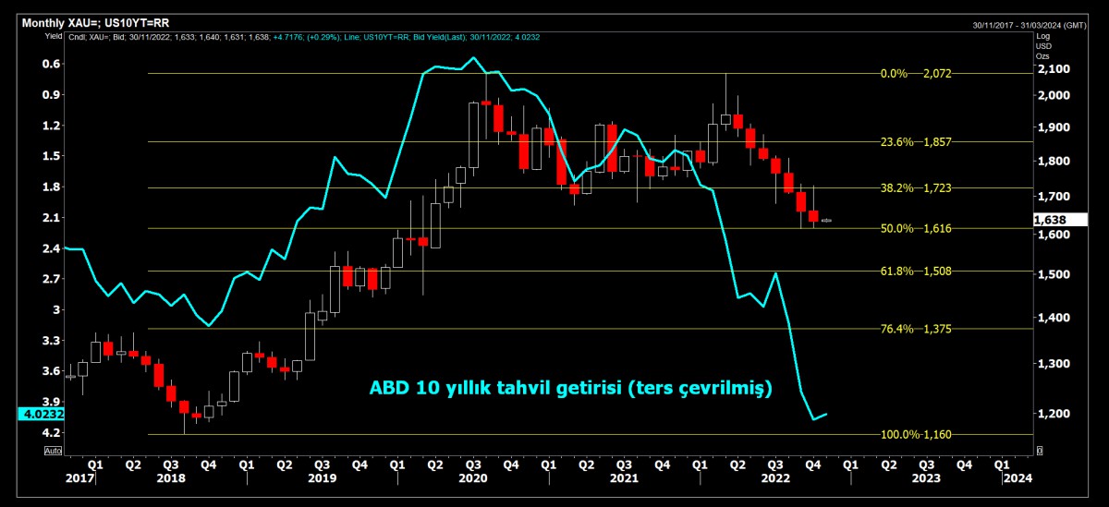Click the Log USD Ozs axis label

[1042, 46]
